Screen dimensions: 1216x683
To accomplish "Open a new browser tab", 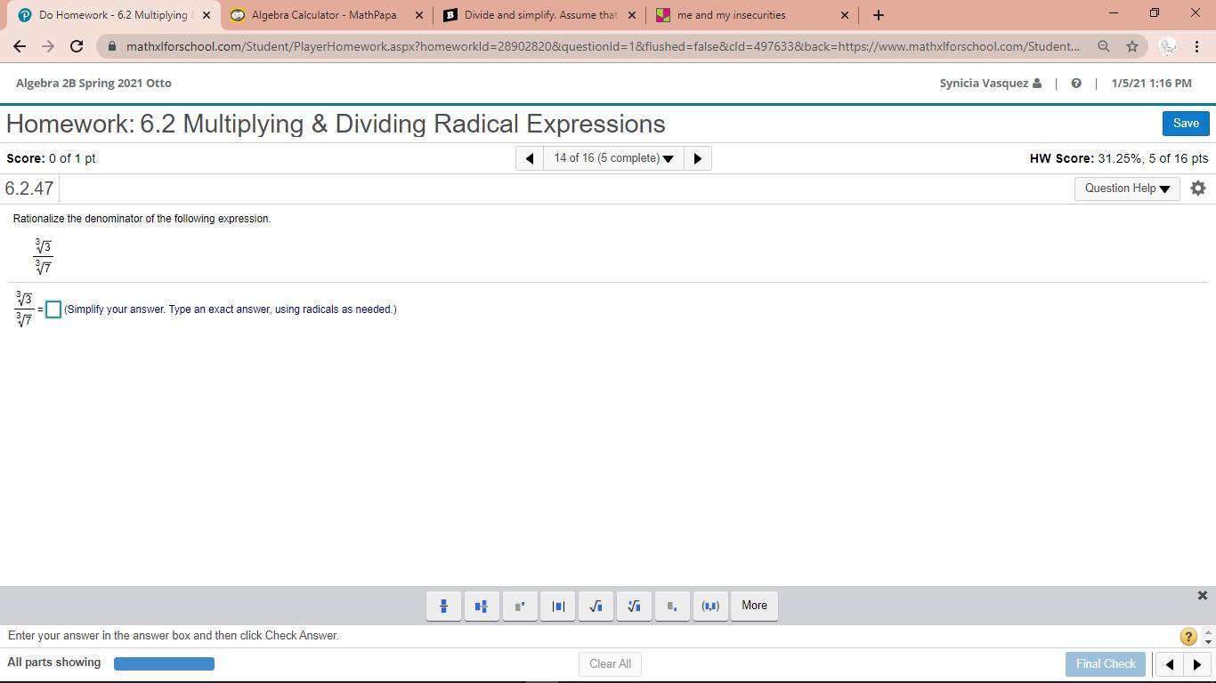I will (x=879, y=15).
